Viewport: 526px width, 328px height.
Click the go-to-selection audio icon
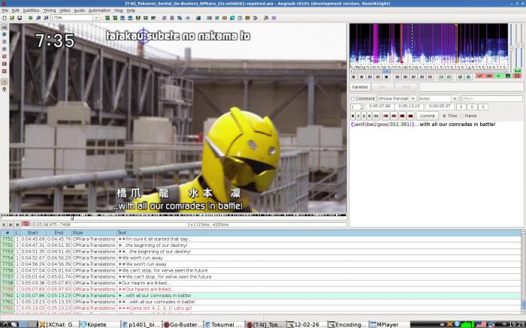click(468, 77)
